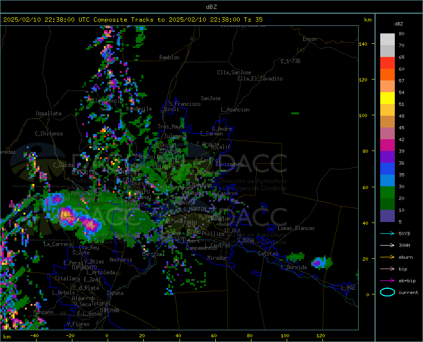Click the L_Dorwida place label
The image size is (423, 342).
293,267
